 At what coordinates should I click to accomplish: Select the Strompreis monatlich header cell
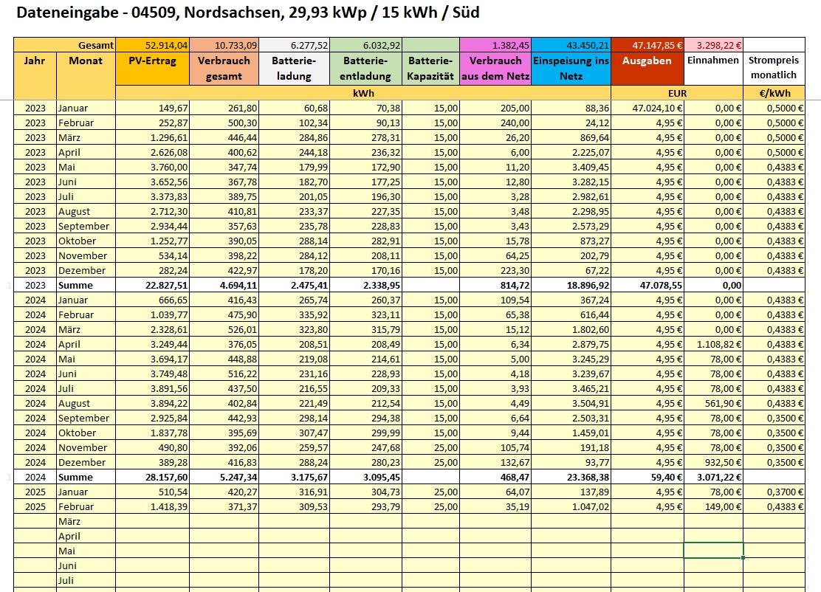773,68
